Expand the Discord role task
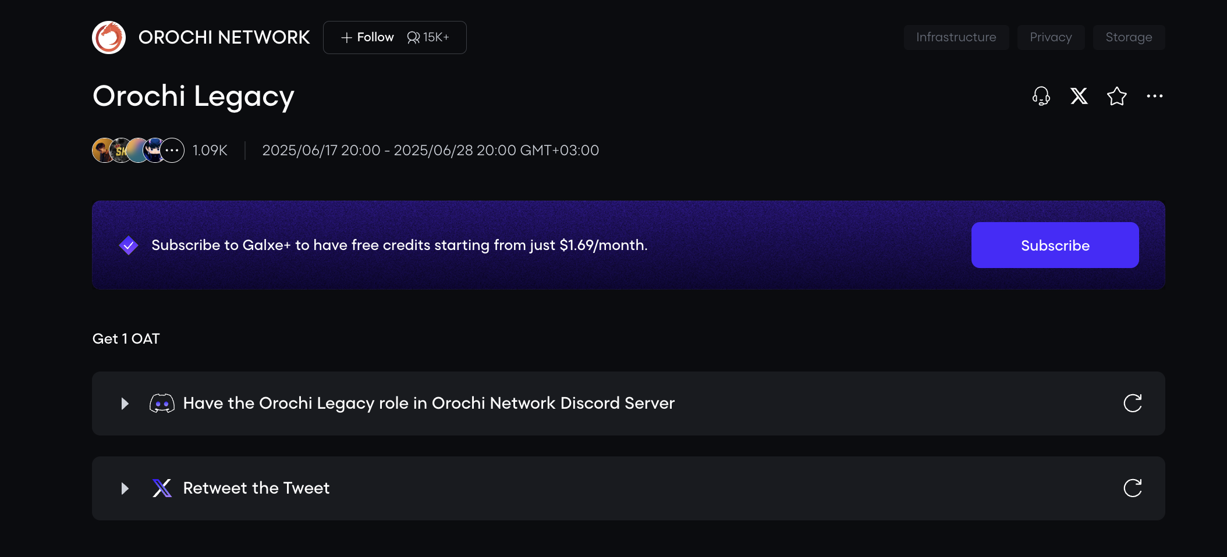Image resolution: width=1227 pixels, height=557 pixels. point(125,404)
